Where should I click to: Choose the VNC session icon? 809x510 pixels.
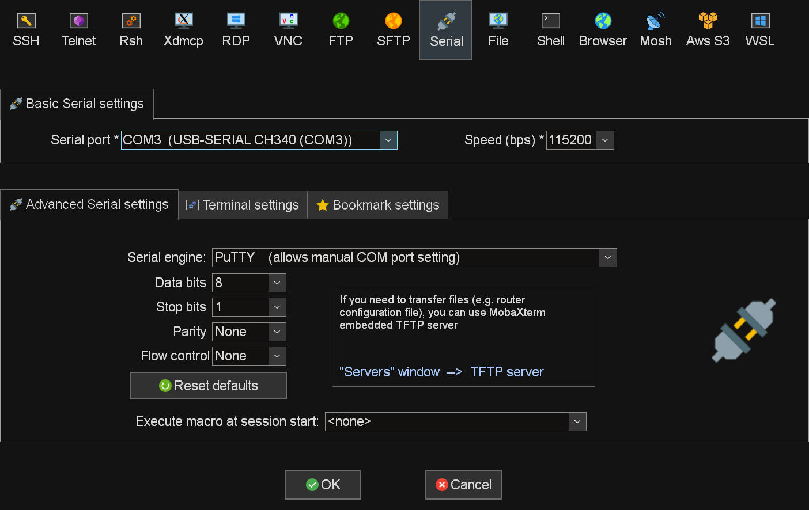pyautogui.click(x=288, y=30)
